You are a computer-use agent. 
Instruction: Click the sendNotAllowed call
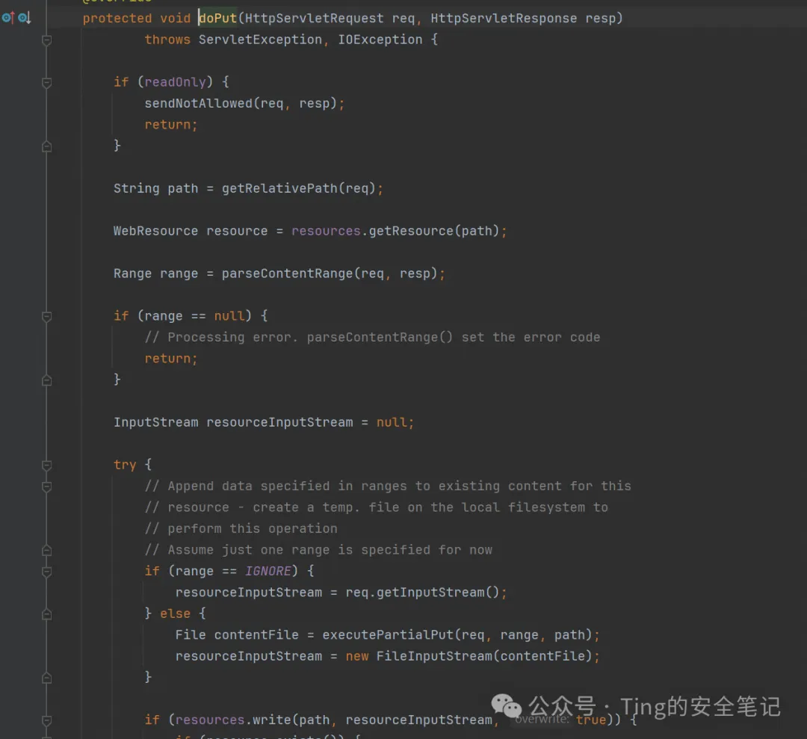tap(198, 103)
